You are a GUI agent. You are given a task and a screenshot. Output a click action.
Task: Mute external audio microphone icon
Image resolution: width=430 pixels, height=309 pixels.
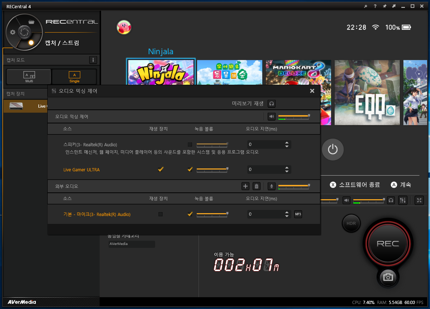click(272, 186)
